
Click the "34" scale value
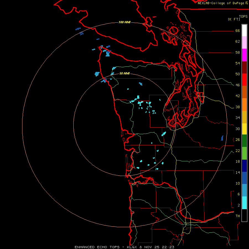[x=238, y=118]
